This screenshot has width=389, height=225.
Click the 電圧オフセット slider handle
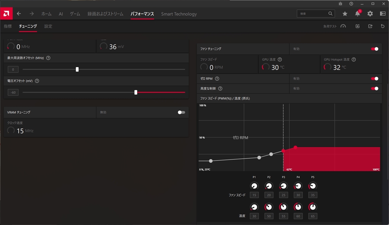(136, 92)
